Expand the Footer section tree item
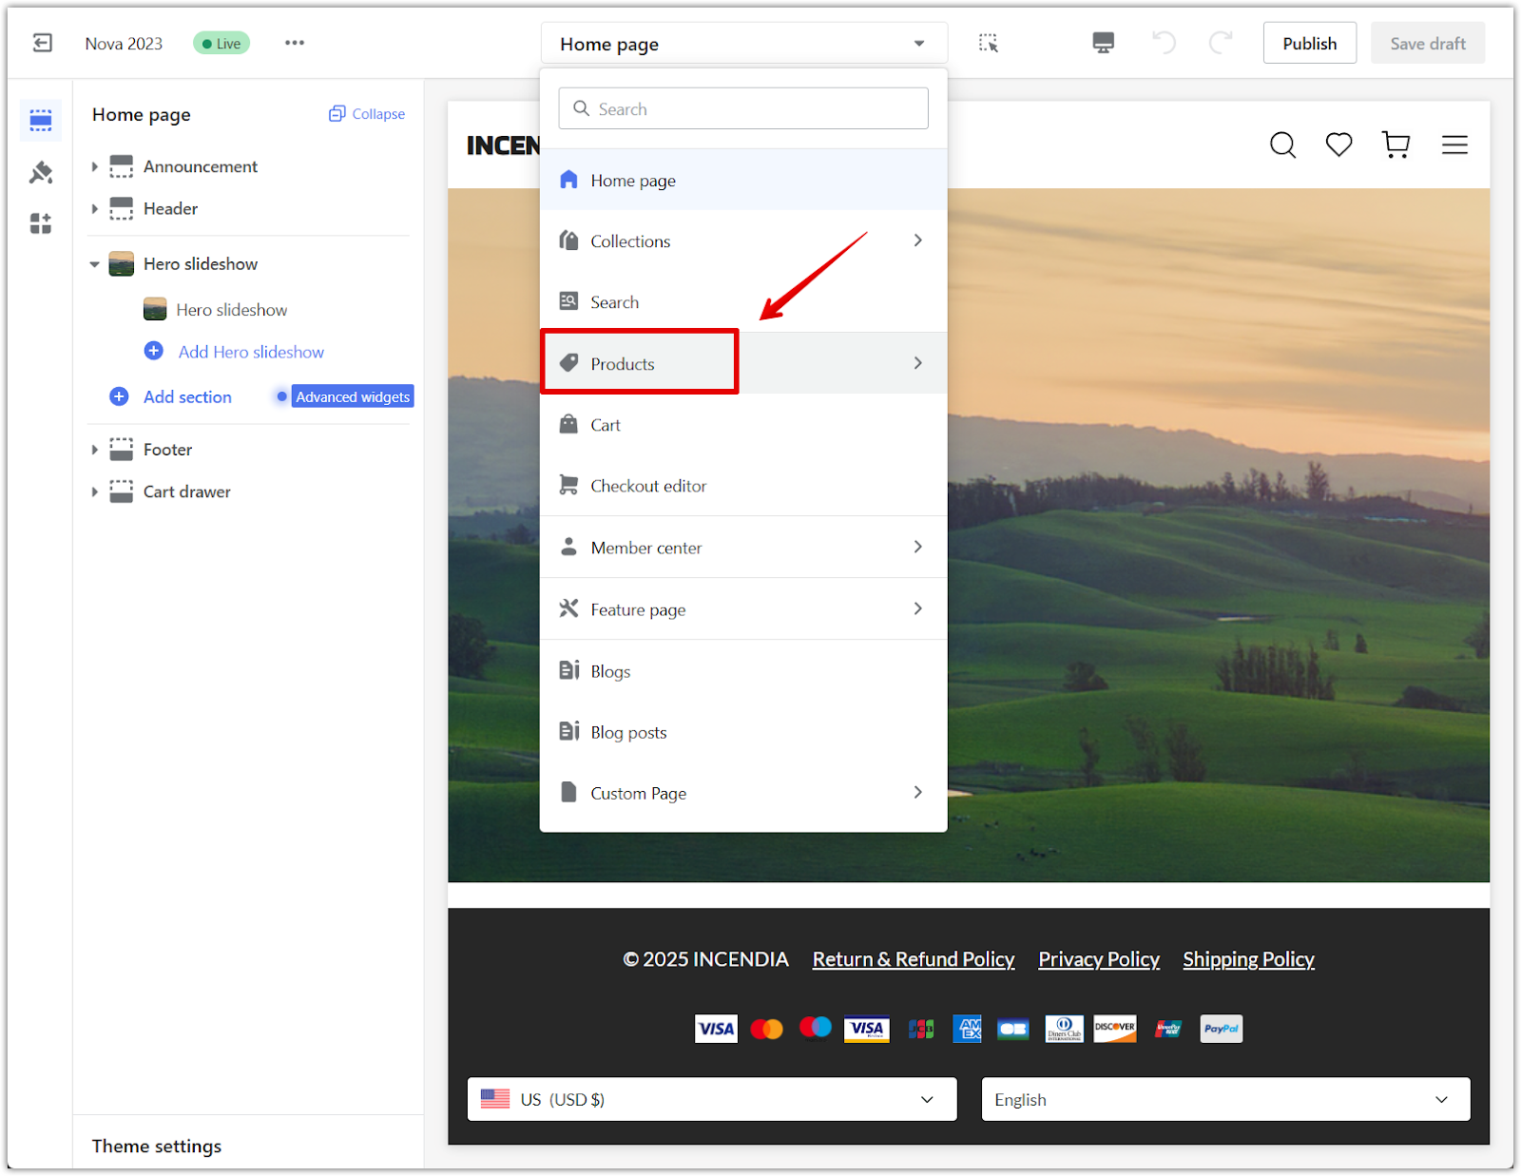1521x1176 pixels. 95,450
